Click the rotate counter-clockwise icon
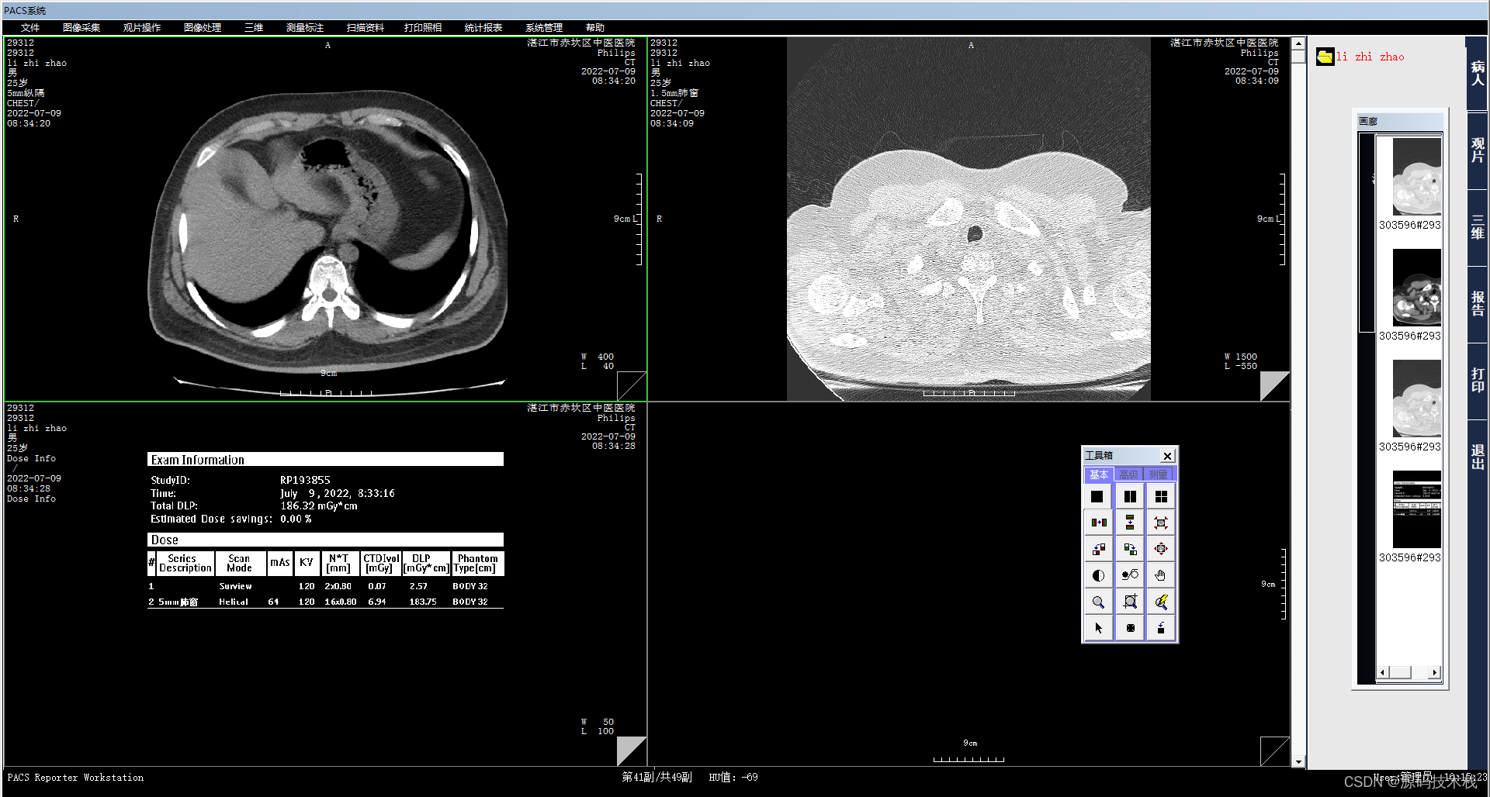 coord(1097,549)
